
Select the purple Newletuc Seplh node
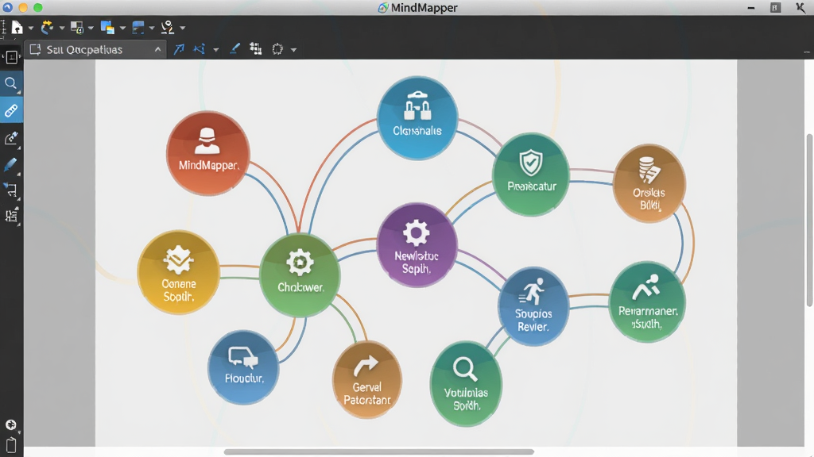coord(417,245)
